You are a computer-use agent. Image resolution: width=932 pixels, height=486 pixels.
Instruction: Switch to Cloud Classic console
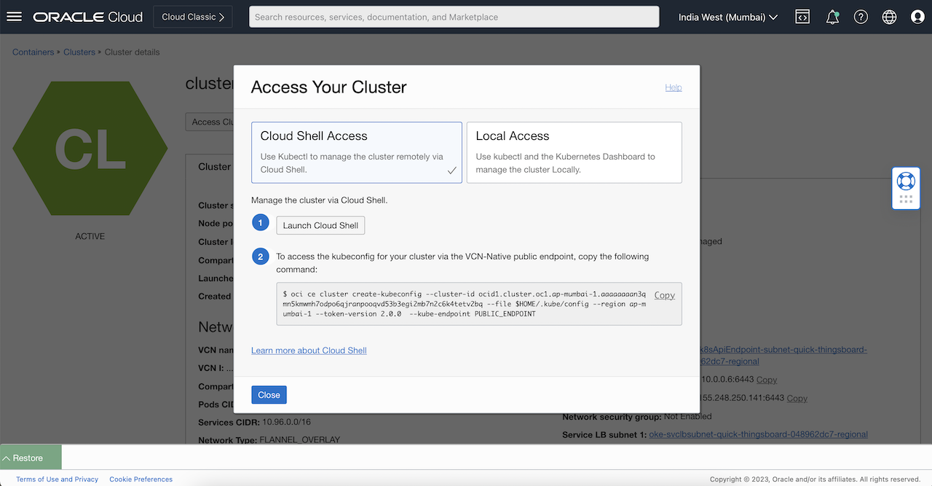click(193, 17)
